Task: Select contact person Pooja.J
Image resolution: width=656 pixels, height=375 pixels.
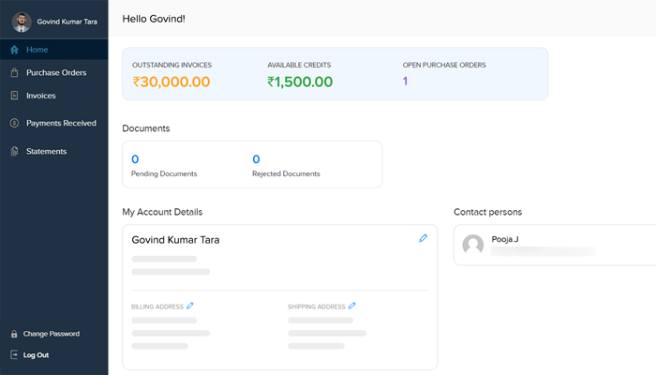Action: pyautogui.click(x=505, y=240)
